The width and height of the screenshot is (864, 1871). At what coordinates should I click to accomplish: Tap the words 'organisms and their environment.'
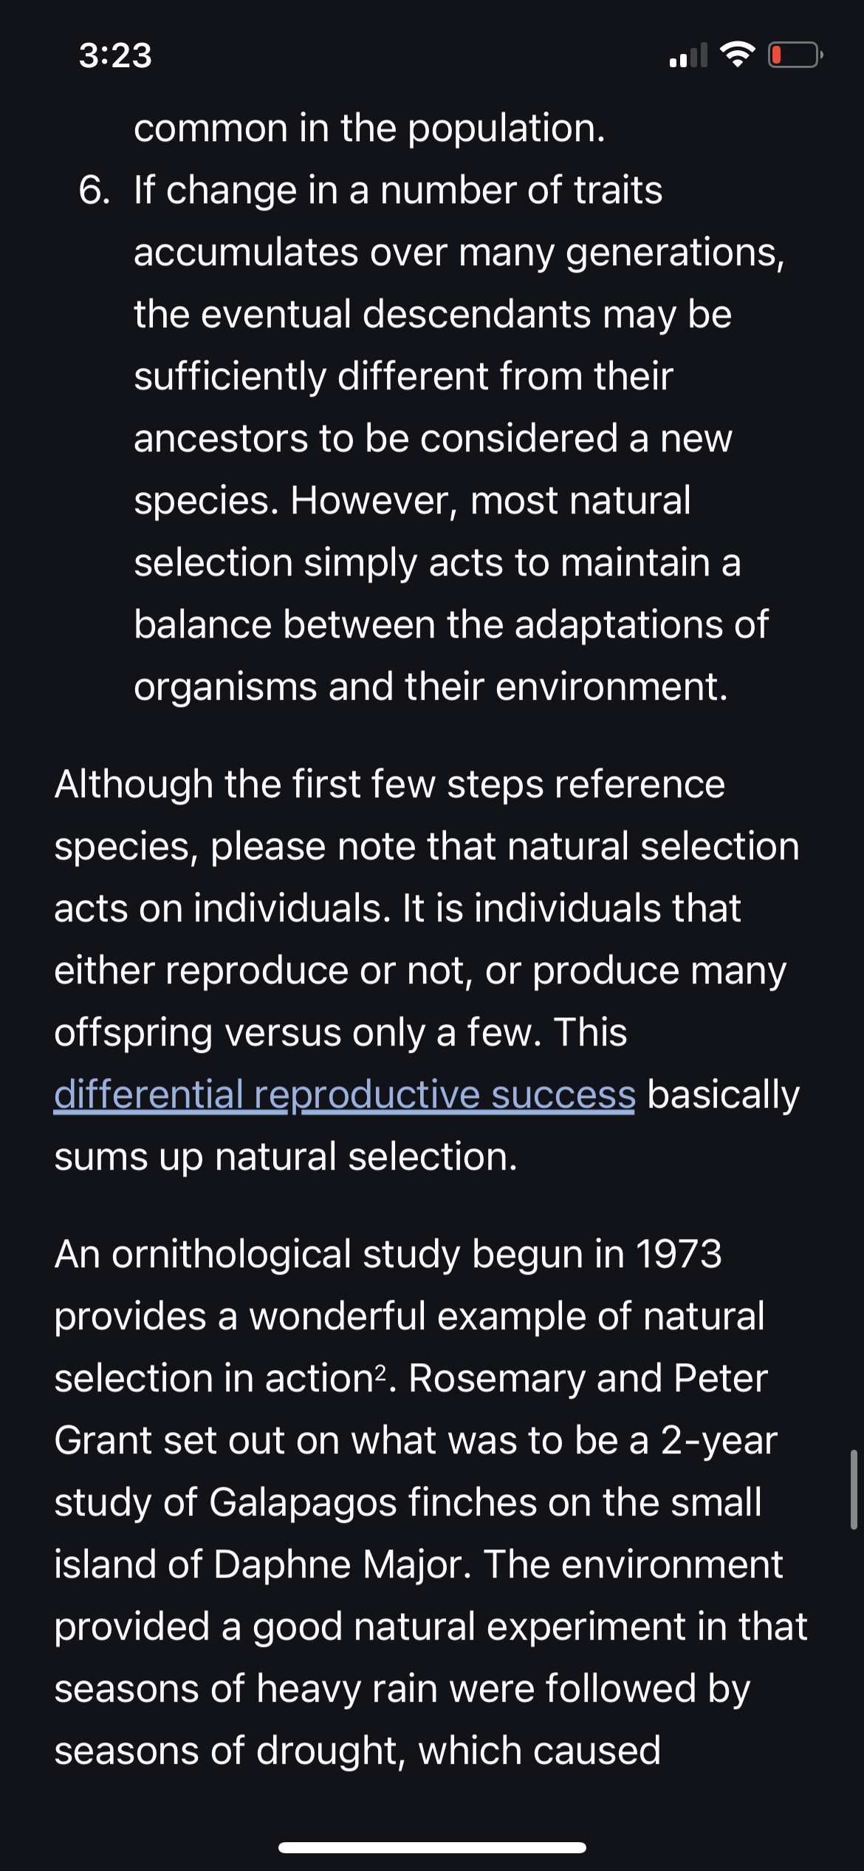(x=431, y=686)
